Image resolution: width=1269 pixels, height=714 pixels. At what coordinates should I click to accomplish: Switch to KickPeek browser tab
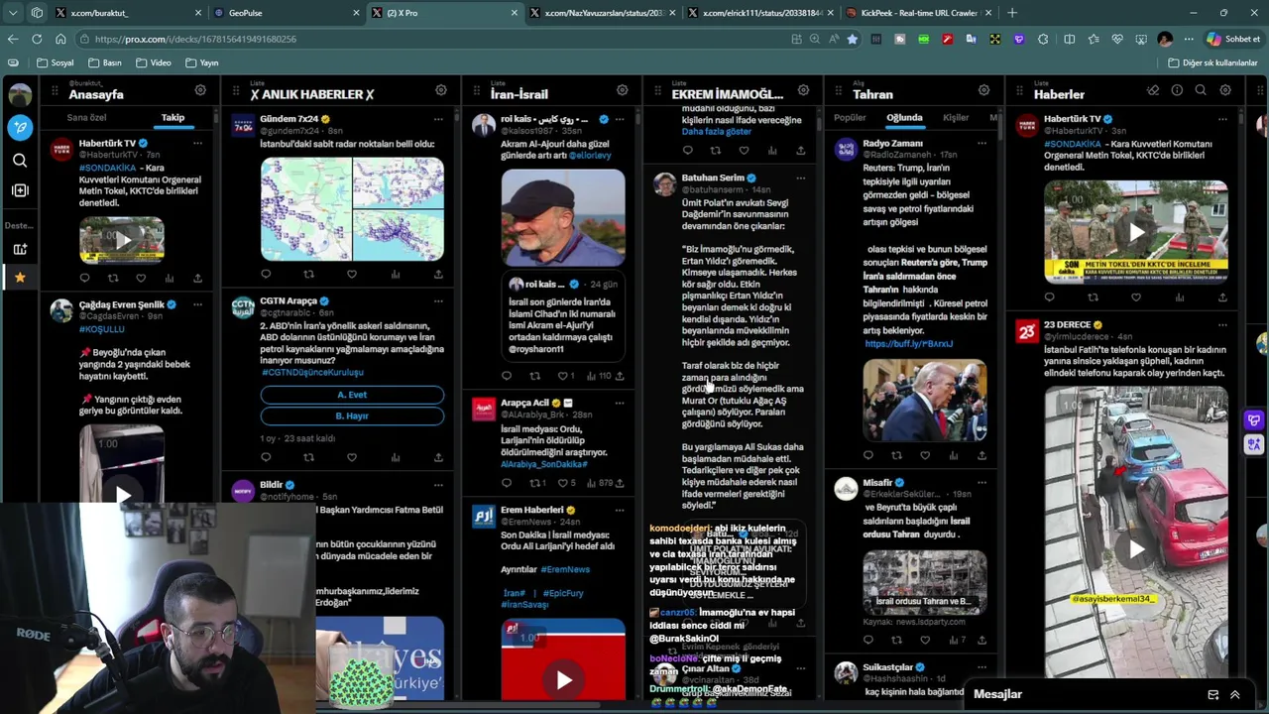click(x=919, y=13)
